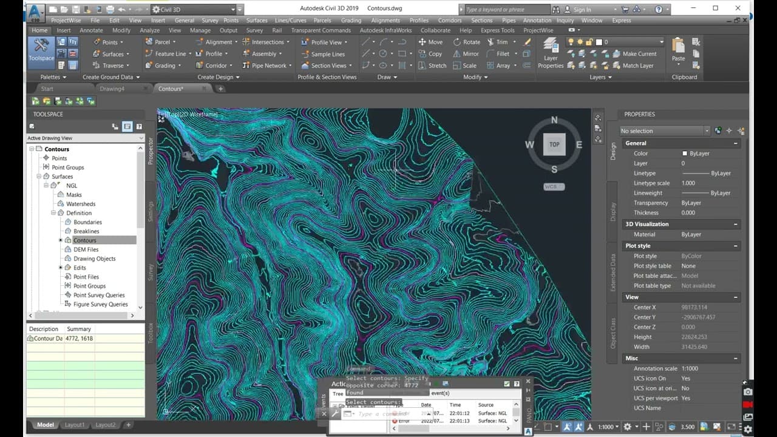Click the Traverse ribbon tool
Screen dimensions: 777x437
click(x=108, y=66)
